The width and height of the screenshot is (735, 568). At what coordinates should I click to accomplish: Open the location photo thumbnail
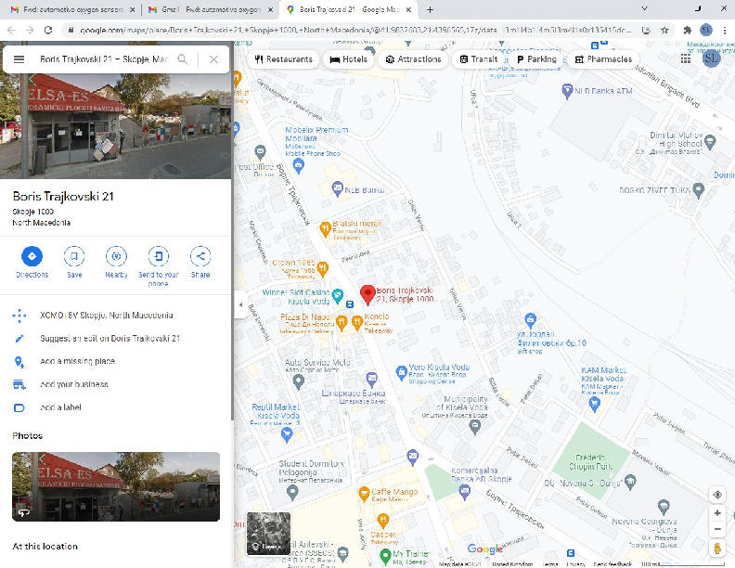(116, 486)
